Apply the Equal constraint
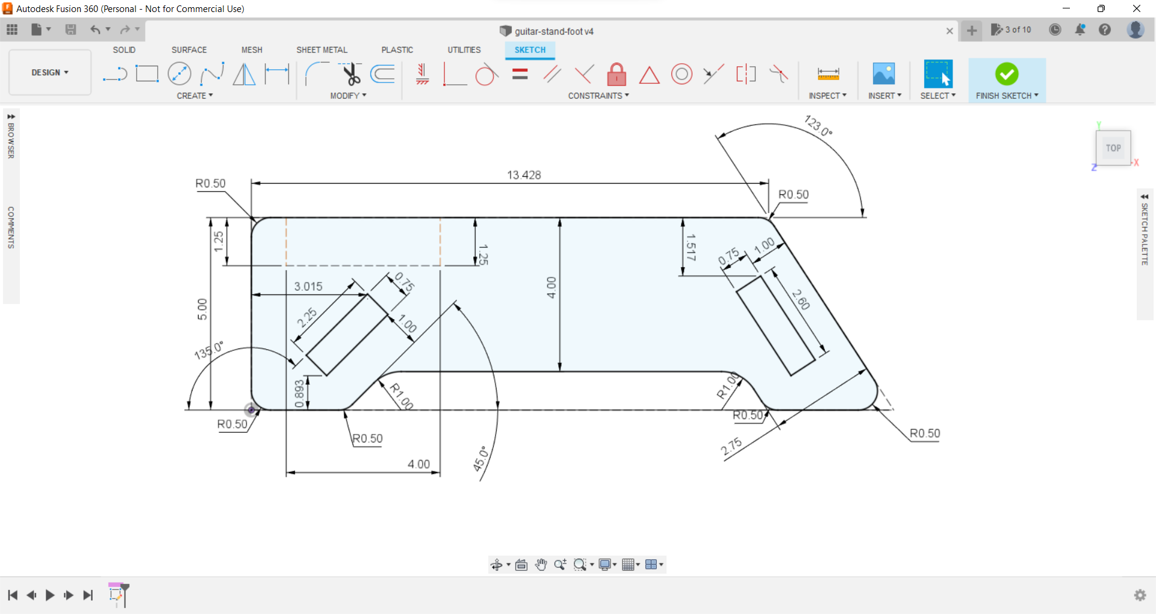This screenshot has width=1156, height=614. click(x=520, y=73)
